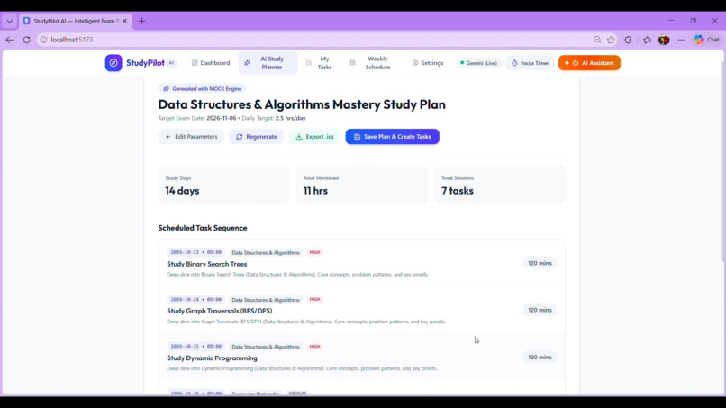Close the StudyPilot AI browser tab
The image size is (726, 408).
124,21
